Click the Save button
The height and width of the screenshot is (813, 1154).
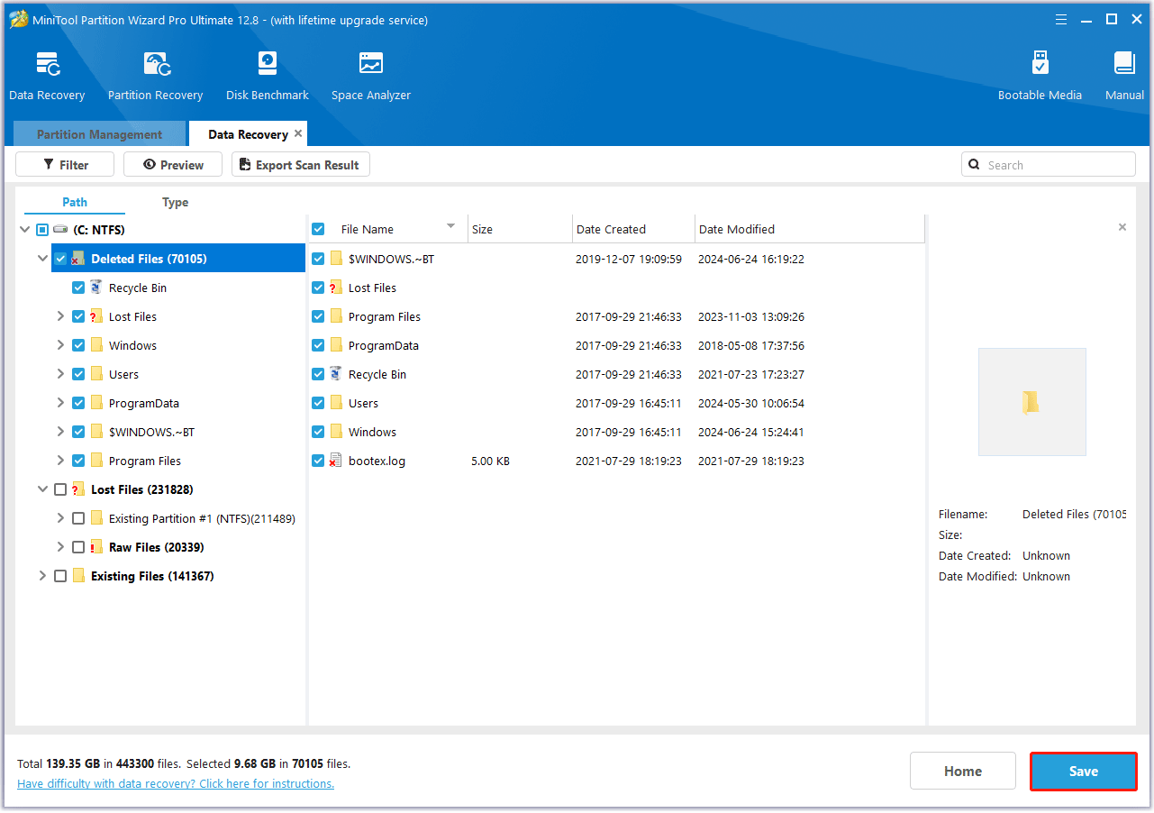1084,771
